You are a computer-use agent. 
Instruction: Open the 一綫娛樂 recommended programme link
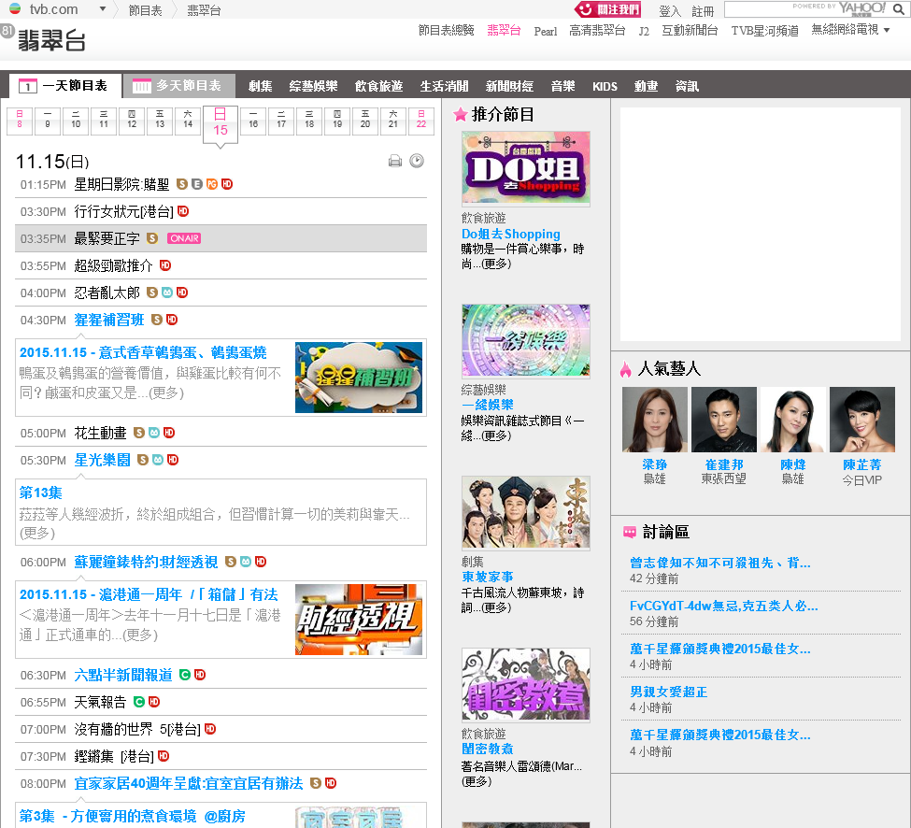tap(488, 405)
